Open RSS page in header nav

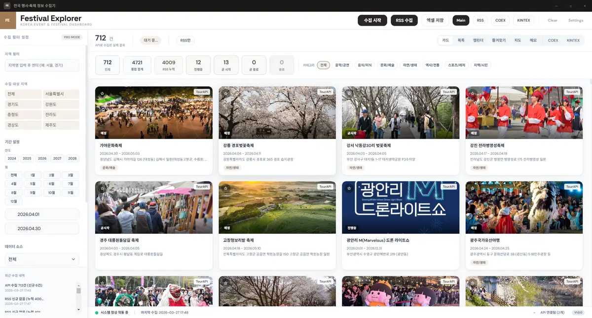pyautogui.click(x=481, y=20)
